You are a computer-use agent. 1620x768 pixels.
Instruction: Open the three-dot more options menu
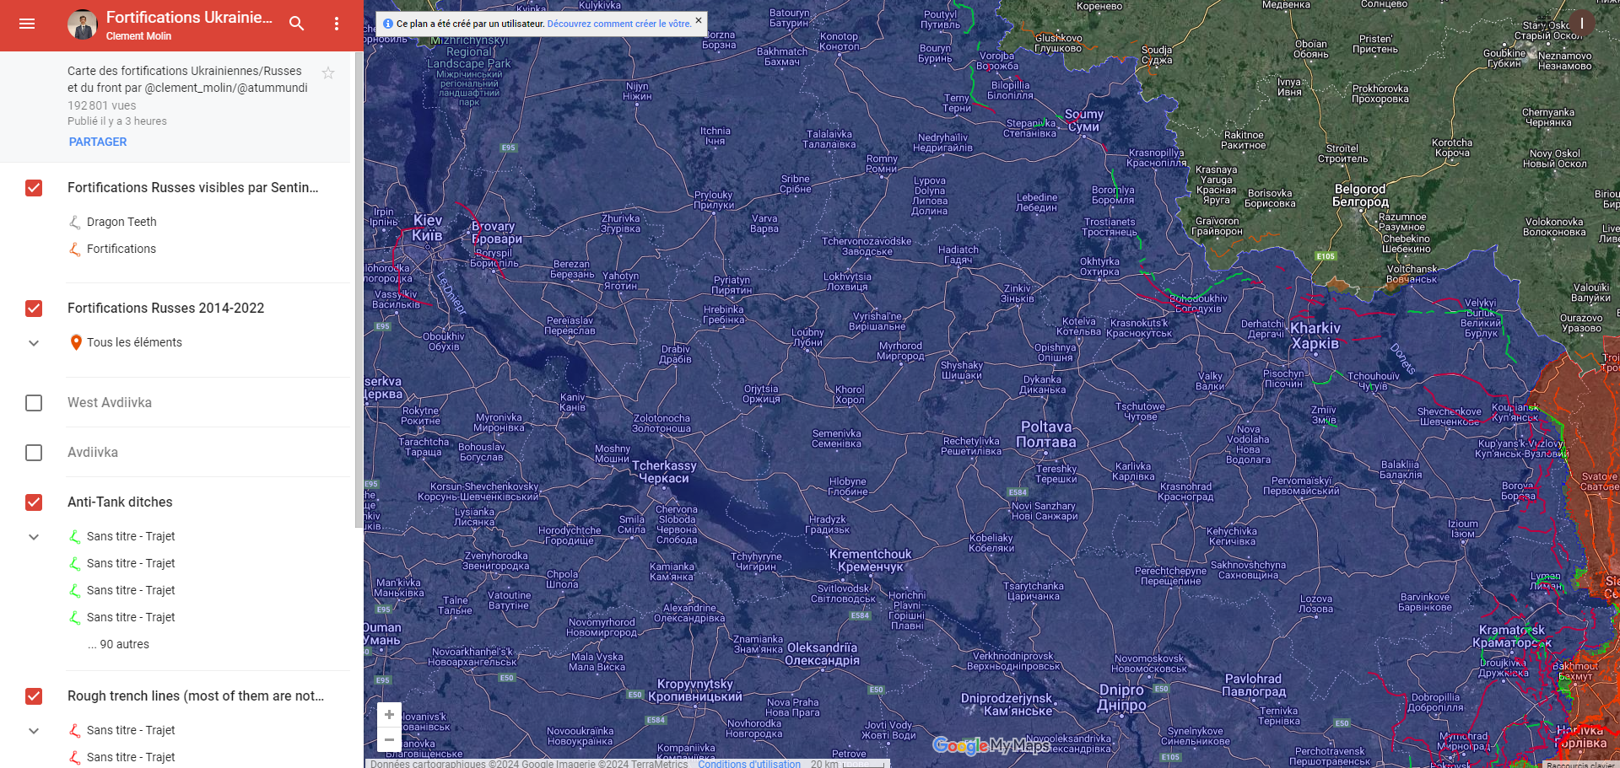click(x=337, y=24)
